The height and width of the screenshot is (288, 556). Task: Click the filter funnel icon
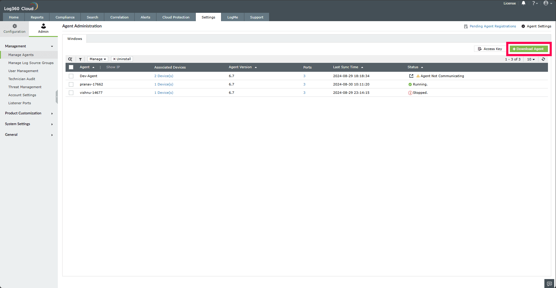tap(80, 59)
